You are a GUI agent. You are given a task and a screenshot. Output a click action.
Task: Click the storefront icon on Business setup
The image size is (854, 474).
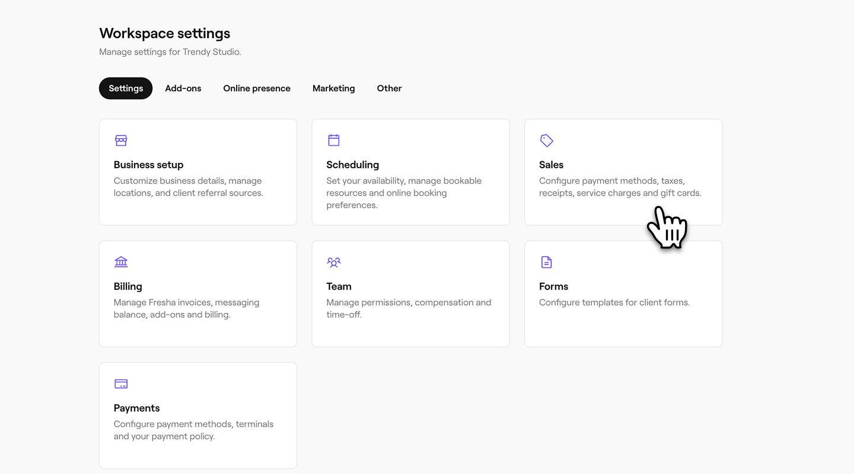(x=121, y=140)
